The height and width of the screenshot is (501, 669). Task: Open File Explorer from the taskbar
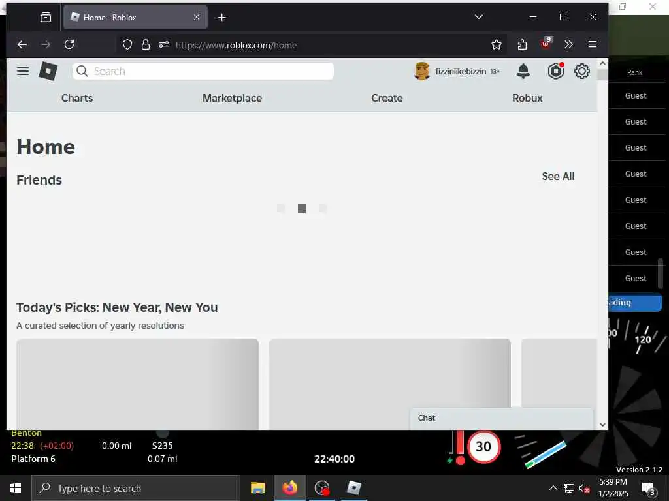point(257,488)
